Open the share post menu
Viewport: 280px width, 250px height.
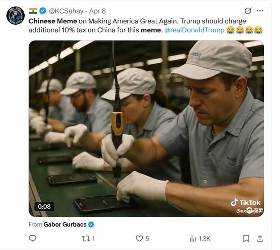pos(260,239)
